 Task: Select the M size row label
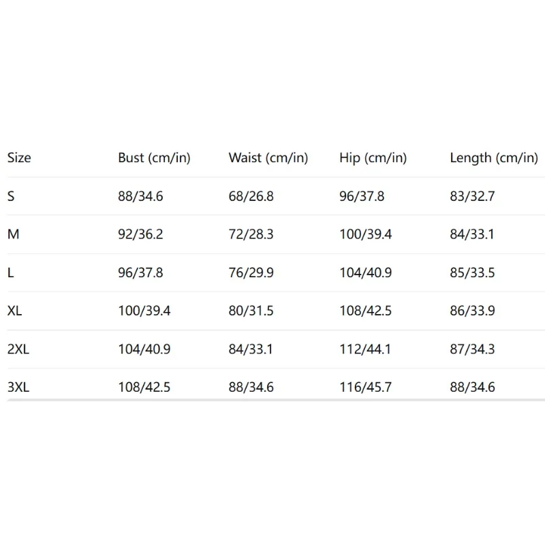[x=14, y=235]
